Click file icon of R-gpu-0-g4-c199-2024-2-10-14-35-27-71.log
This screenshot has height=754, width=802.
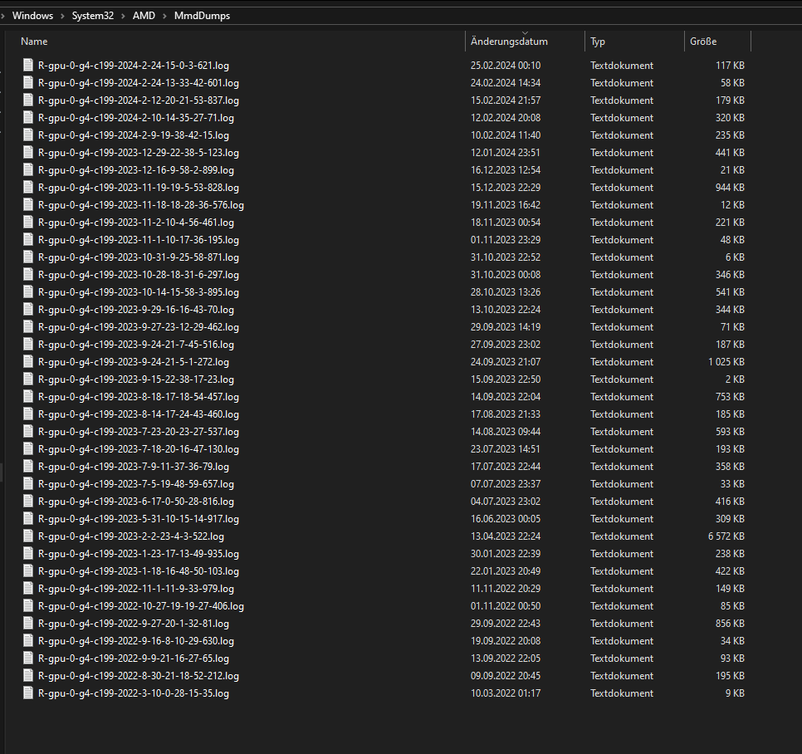28,117
